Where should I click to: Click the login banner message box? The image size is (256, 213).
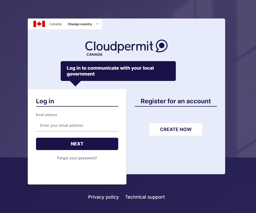[118, 71]
